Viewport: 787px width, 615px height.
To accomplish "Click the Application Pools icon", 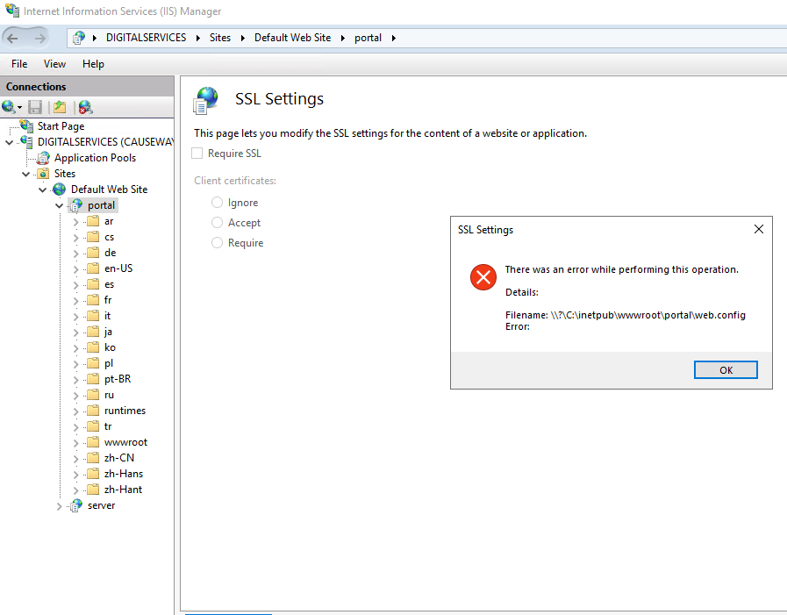I will [x=44, y=158].
